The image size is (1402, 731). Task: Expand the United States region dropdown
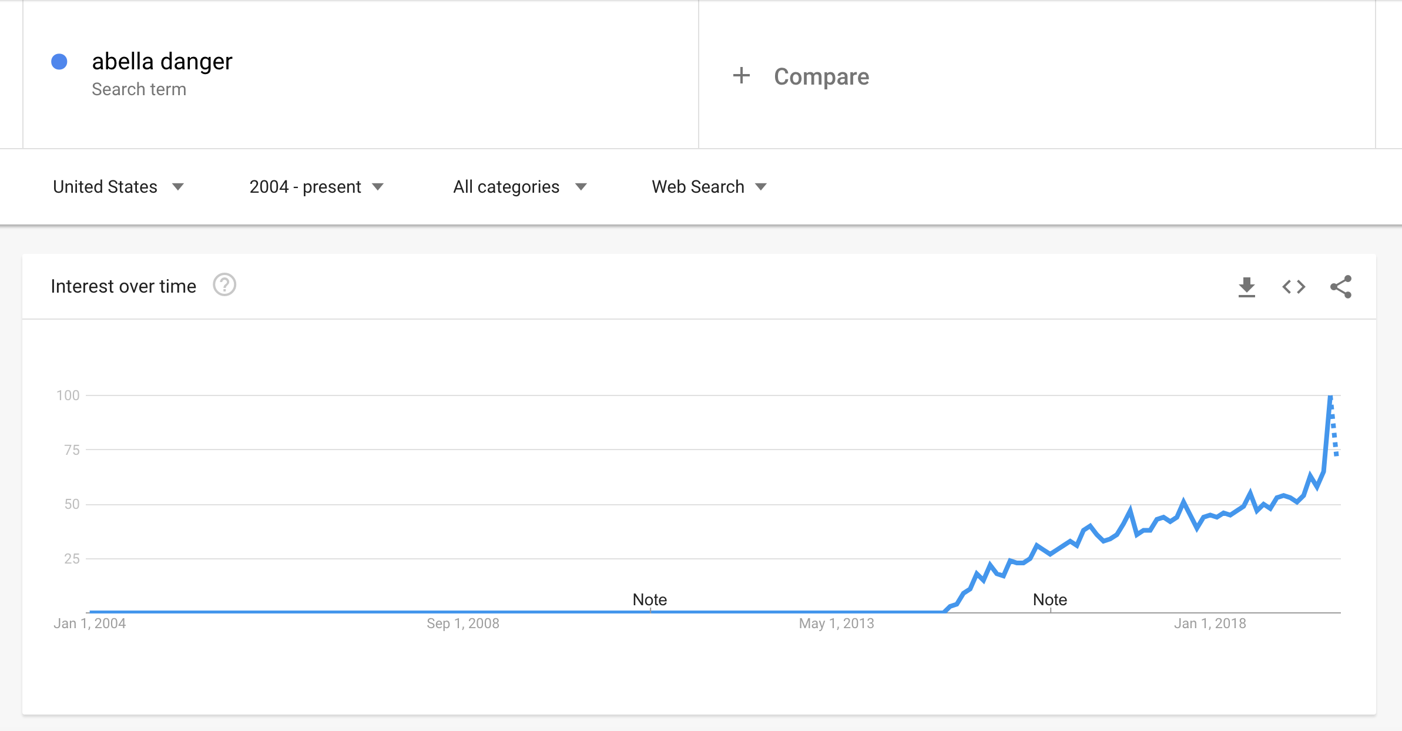[119, 187]
